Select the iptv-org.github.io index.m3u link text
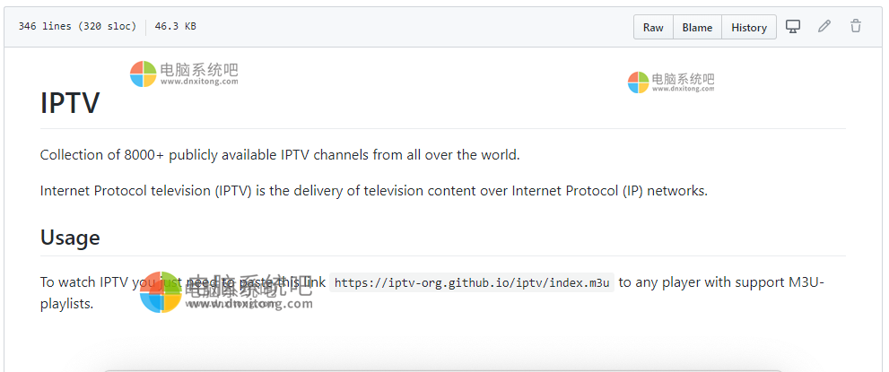 coord(472,282)
